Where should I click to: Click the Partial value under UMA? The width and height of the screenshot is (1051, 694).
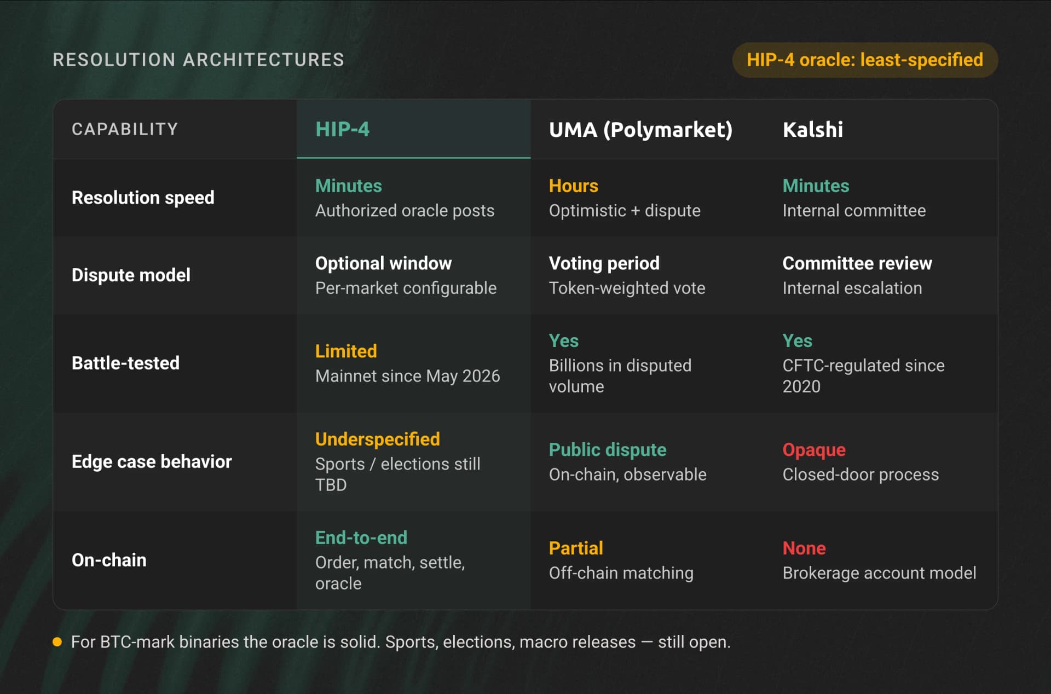(x=576, y=548)
